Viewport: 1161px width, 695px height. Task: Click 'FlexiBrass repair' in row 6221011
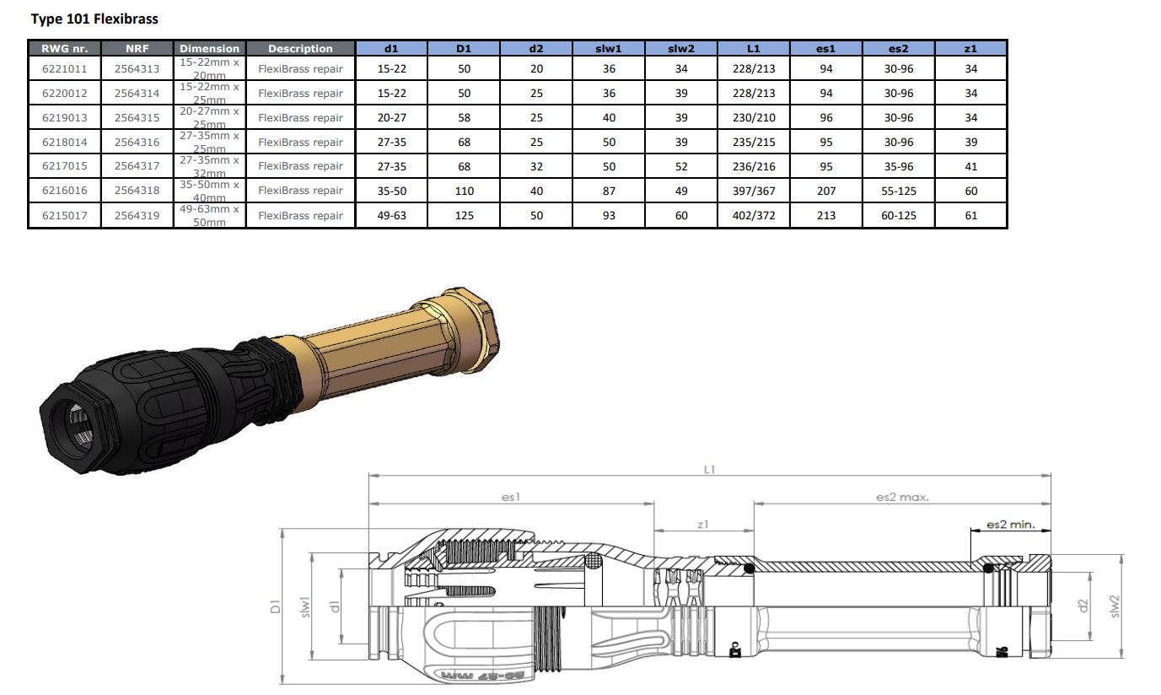300,69
